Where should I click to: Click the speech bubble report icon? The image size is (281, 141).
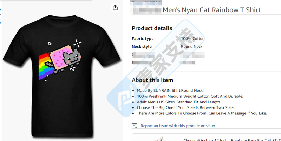(x=135, y=126)
